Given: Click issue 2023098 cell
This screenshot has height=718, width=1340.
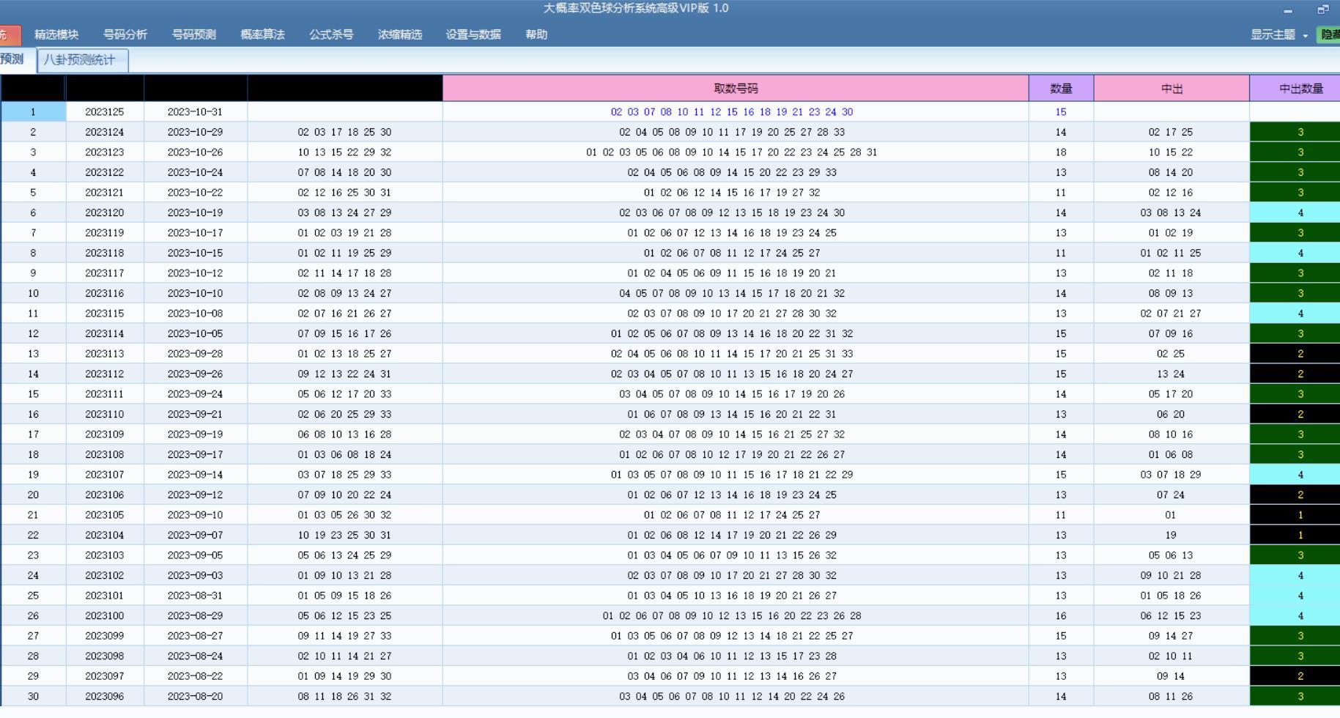Looking at the screenshot, I should pyautogui.click(x=105, y=656).
